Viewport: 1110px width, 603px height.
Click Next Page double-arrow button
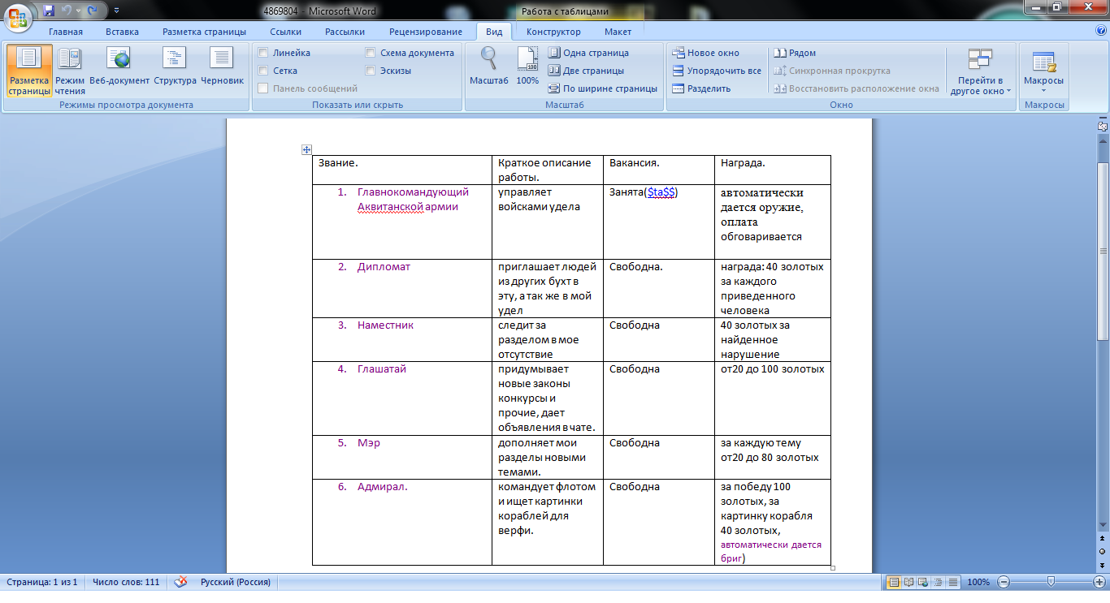tap(1103, 564)
